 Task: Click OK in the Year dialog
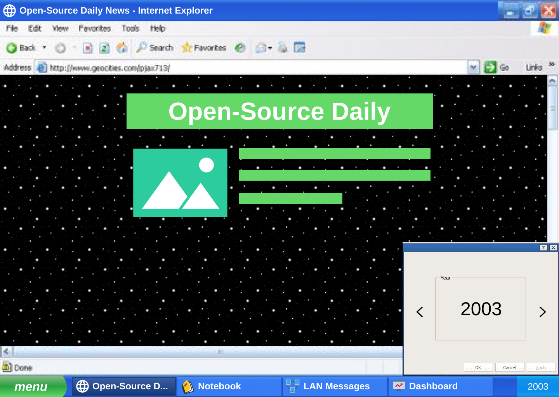[478, 368]
